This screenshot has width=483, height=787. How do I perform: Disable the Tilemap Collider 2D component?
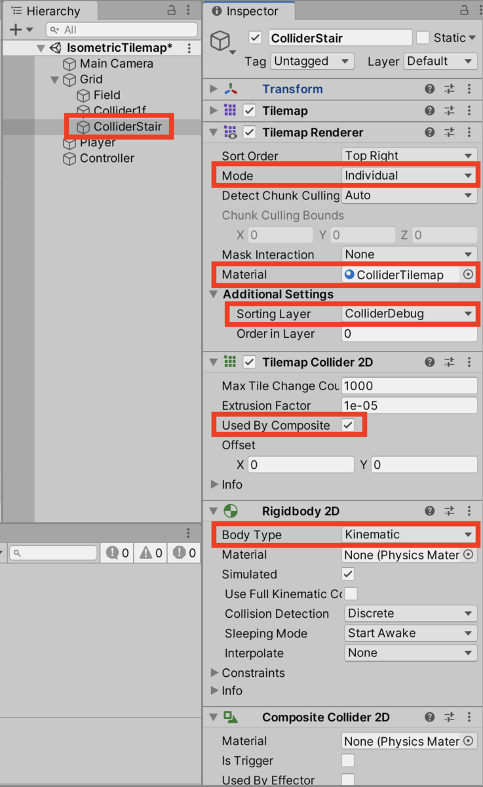pyautogui.click(x=249, y=362)
